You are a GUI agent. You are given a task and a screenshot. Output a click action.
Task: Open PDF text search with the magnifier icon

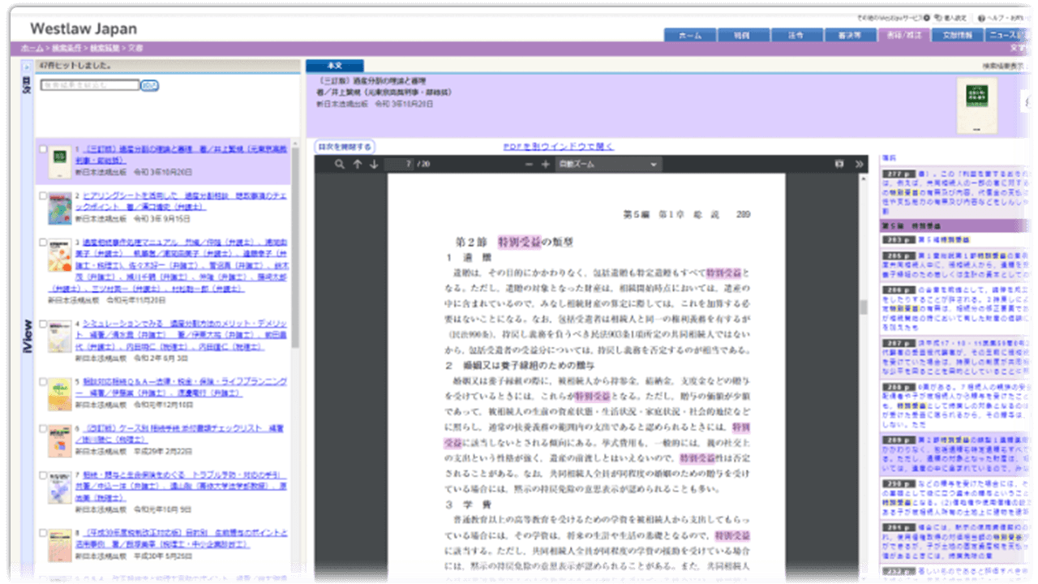coord(341,164)
